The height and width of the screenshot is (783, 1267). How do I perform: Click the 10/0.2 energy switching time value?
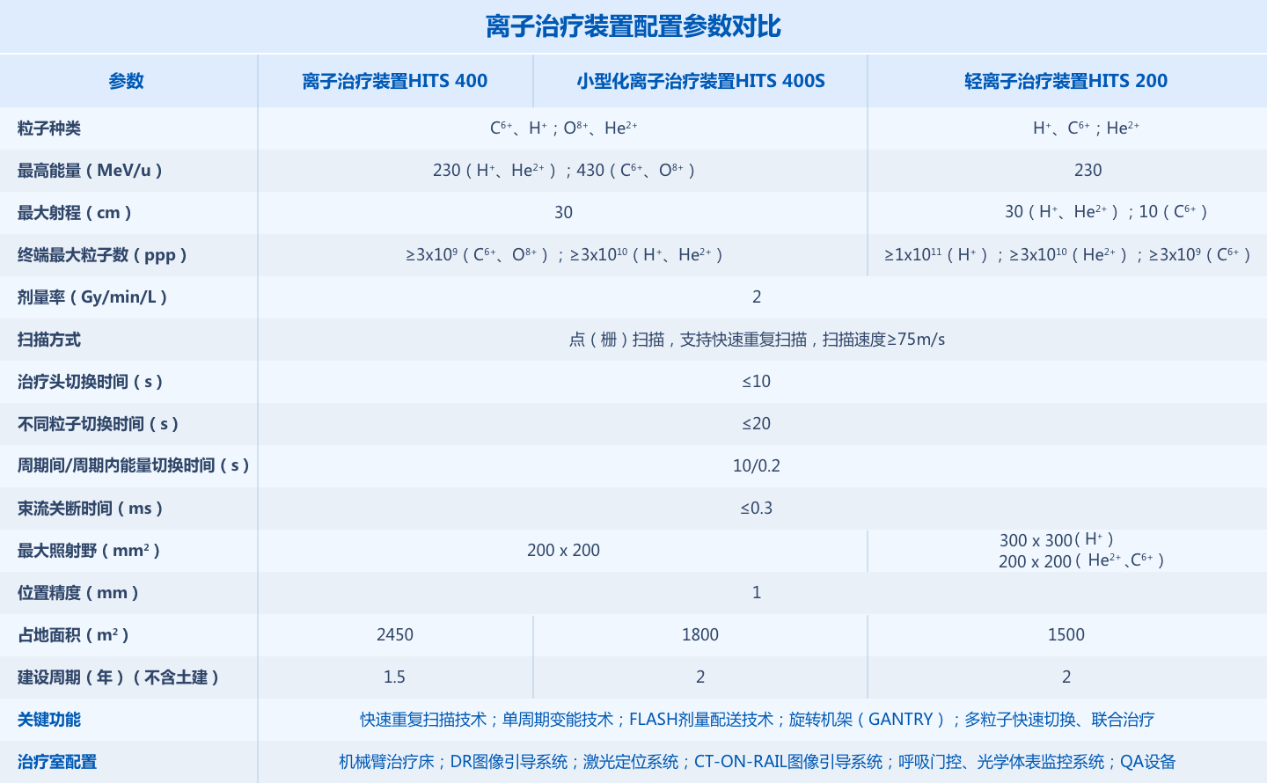tap(756, 466)
